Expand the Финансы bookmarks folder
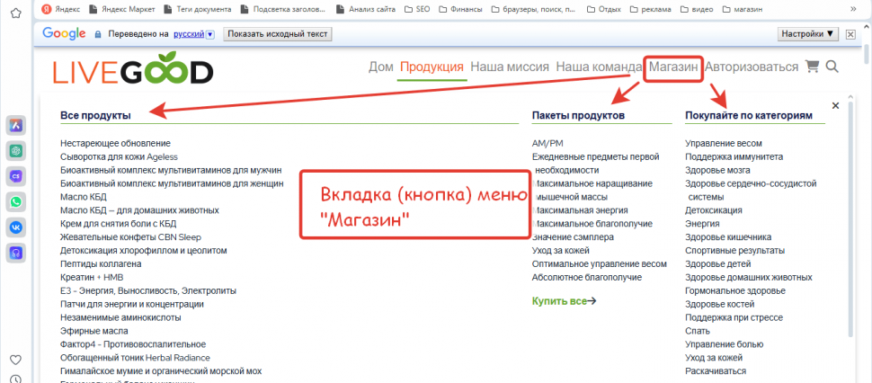This screenshot has height=383, width=872. [459, 9]
